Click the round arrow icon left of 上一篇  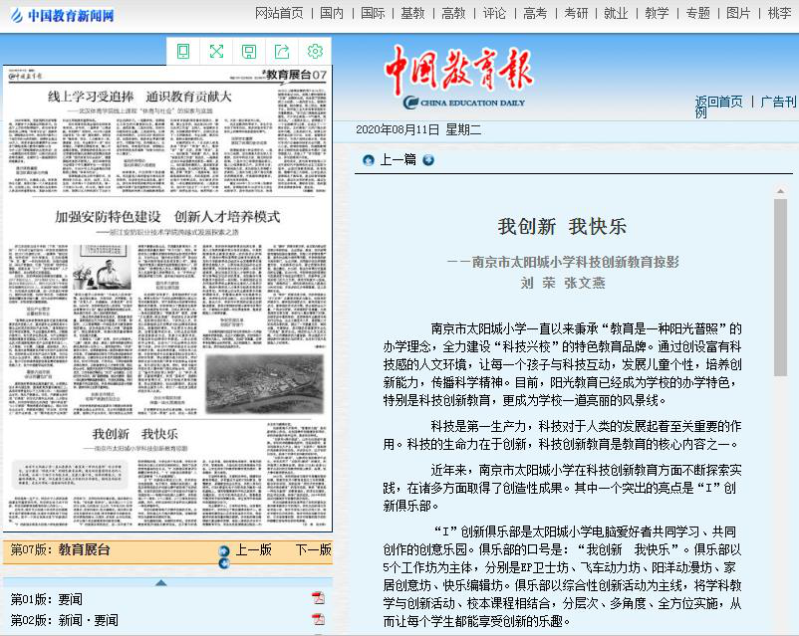click(x=369, y=159)
